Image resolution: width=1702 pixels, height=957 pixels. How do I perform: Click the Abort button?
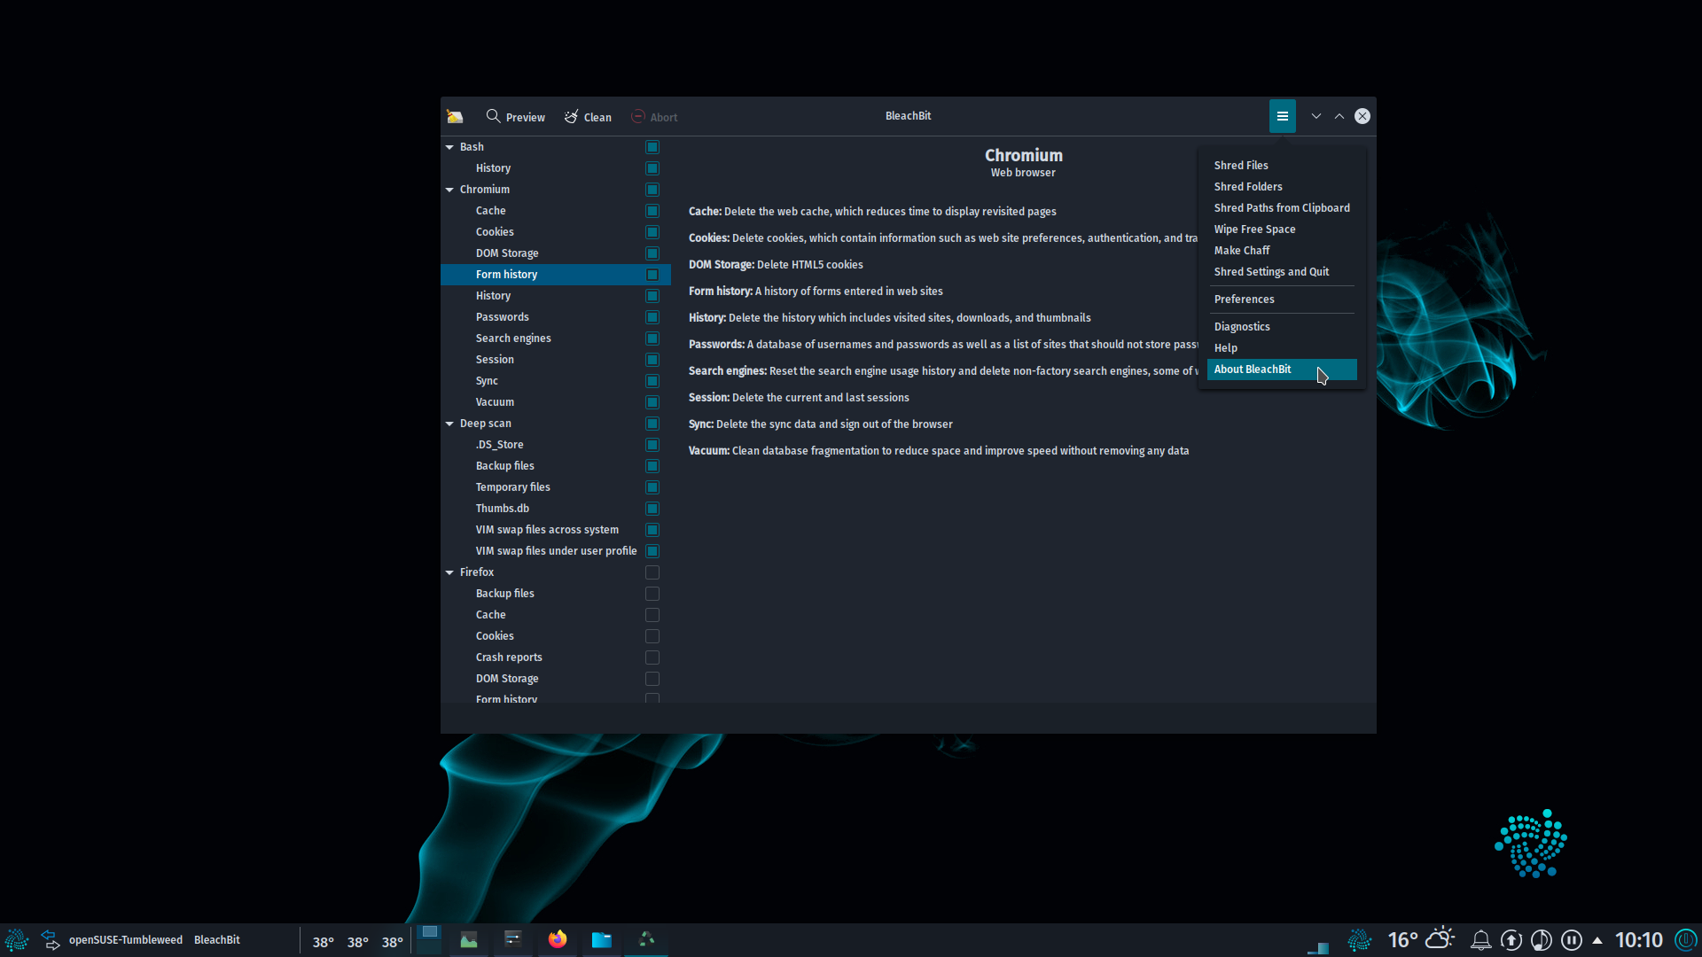654,116
